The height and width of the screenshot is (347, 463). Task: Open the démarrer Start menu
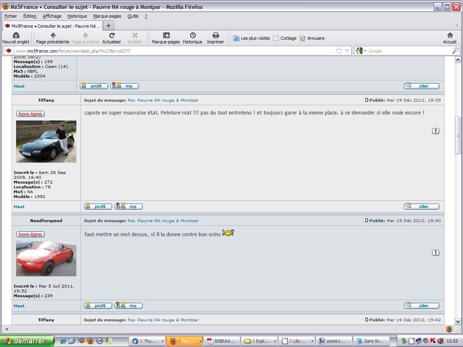(27, 341)
